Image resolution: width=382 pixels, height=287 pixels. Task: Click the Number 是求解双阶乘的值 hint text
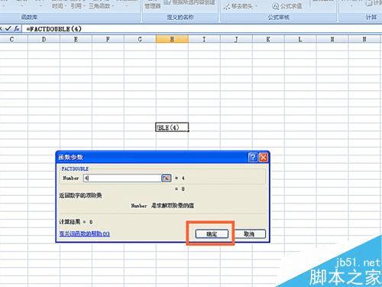click(x=163, y=205)
